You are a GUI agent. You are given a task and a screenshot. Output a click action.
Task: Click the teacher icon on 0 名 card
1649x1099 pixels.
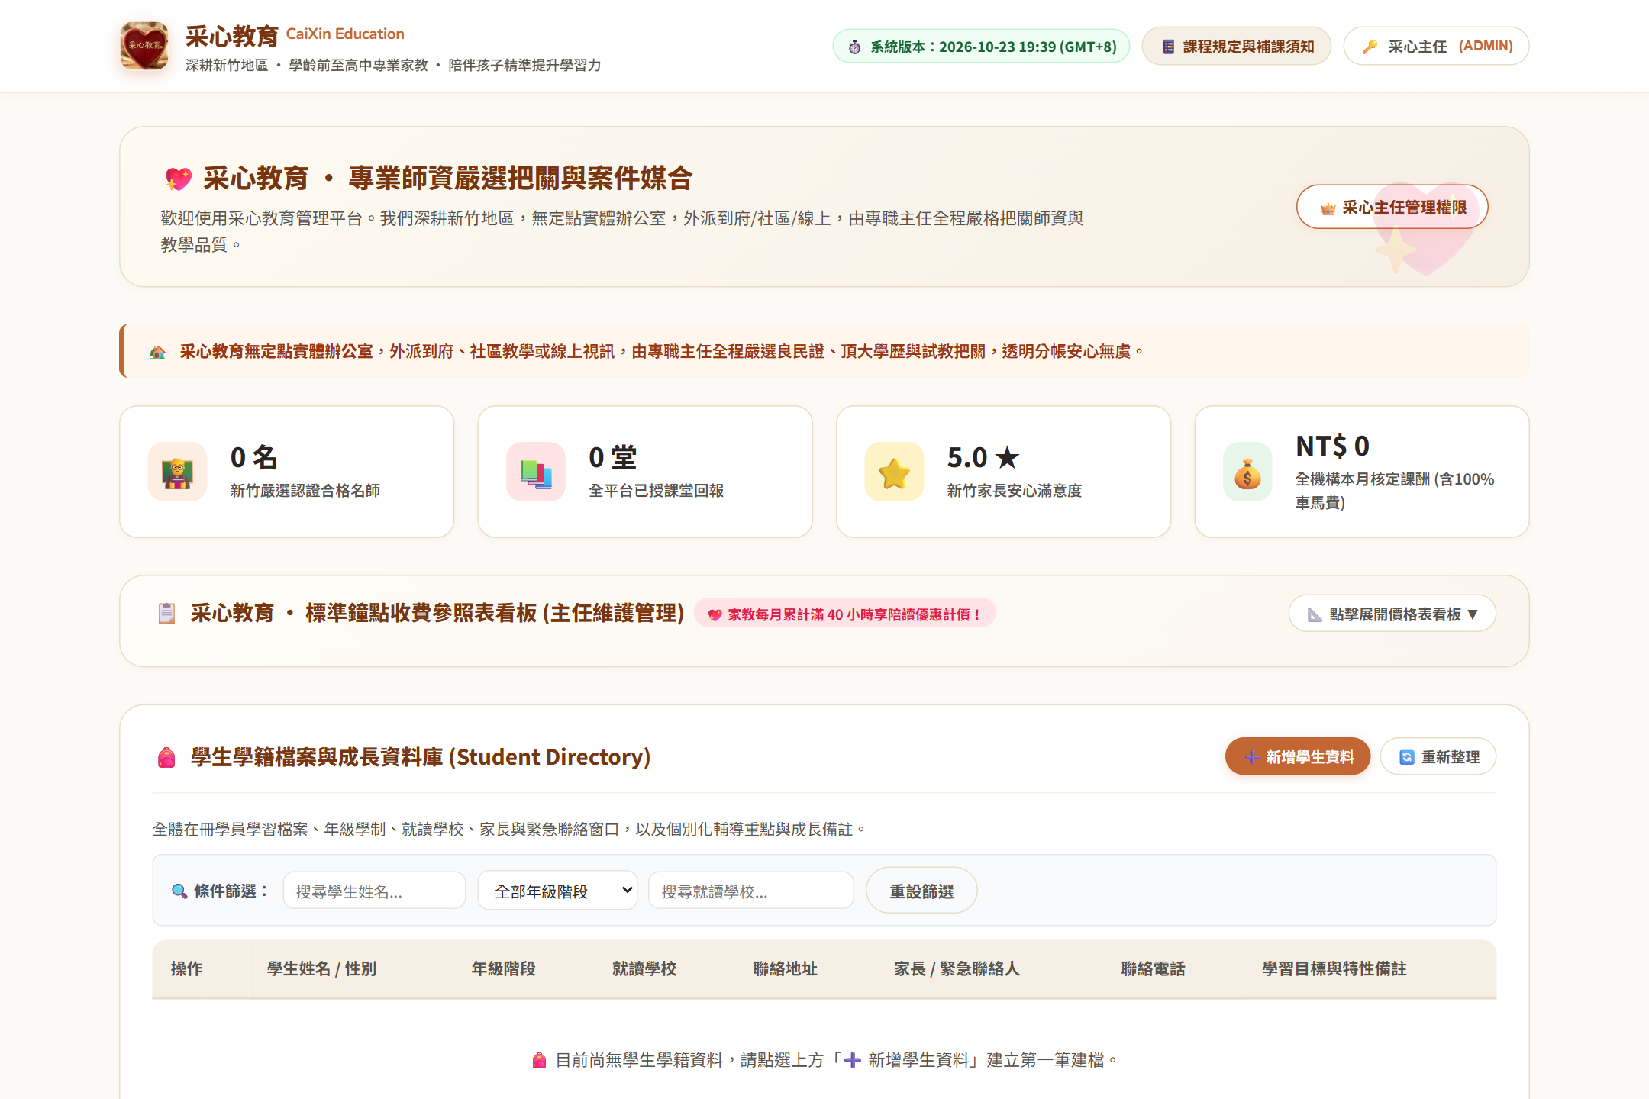[177, 472]
